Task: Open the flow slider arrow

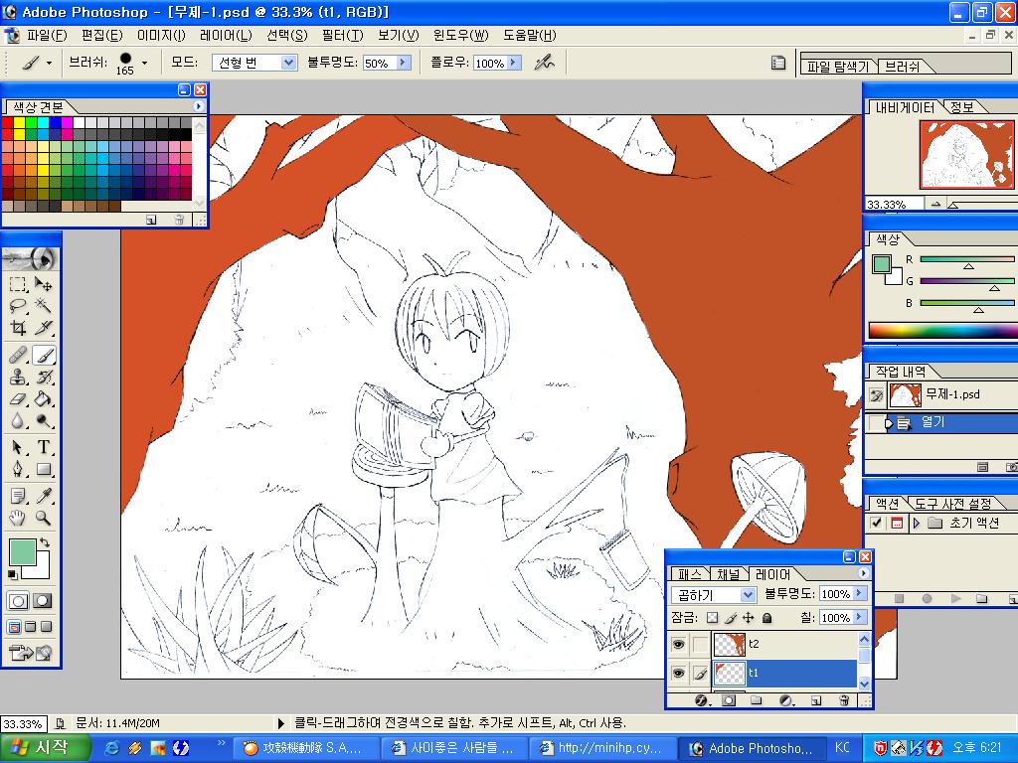Action: coord(514,63)
